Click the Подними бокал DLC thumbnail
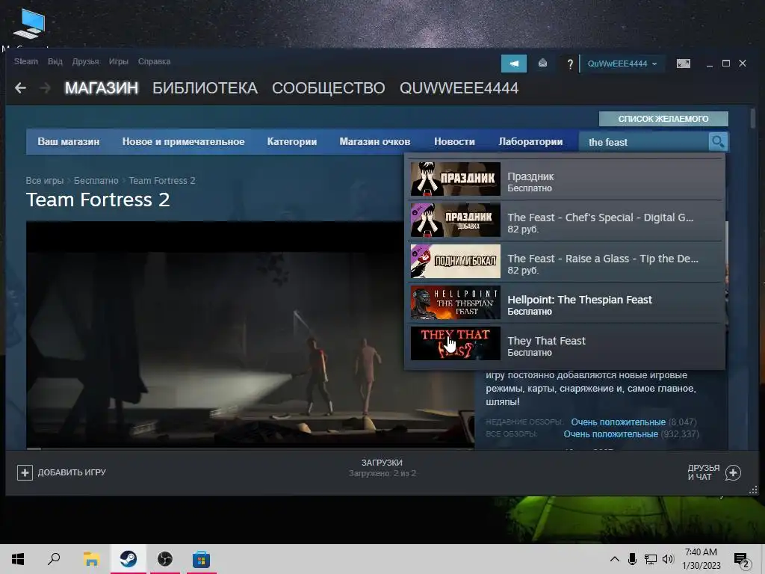The image size is (765, 574). 455,261
